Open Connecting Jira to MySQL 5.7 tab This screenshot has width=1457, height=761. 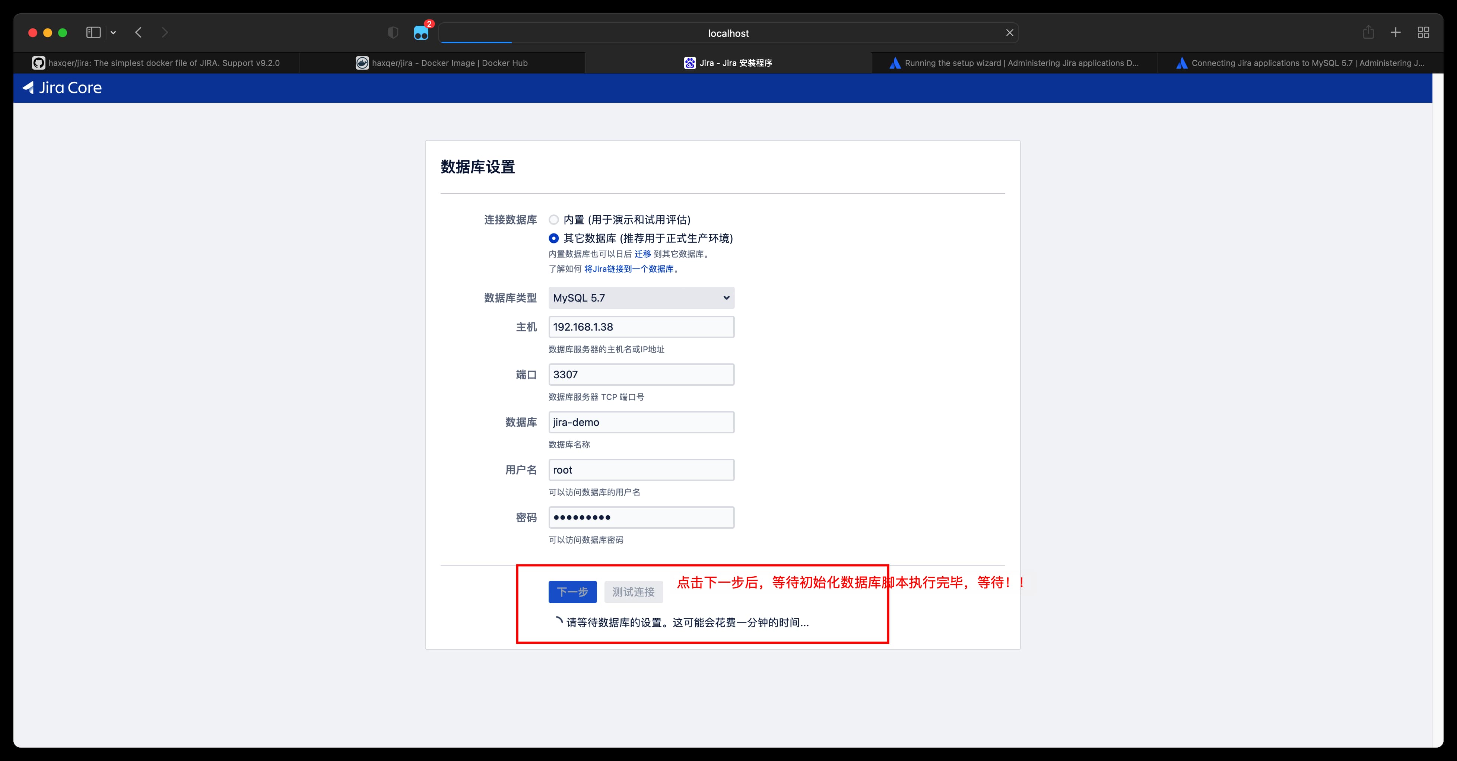[1300, 63]
